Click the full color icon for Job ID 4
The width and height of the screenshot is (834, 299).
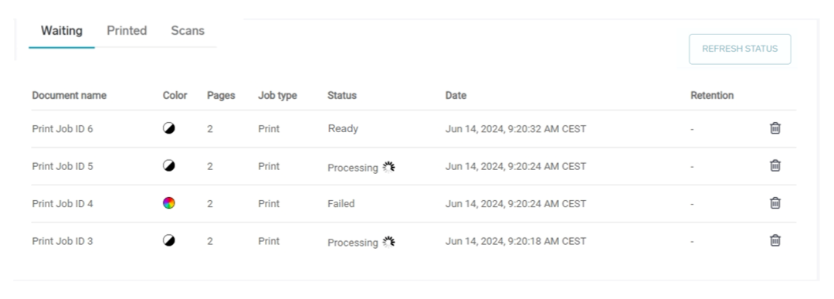coord(168,202)
